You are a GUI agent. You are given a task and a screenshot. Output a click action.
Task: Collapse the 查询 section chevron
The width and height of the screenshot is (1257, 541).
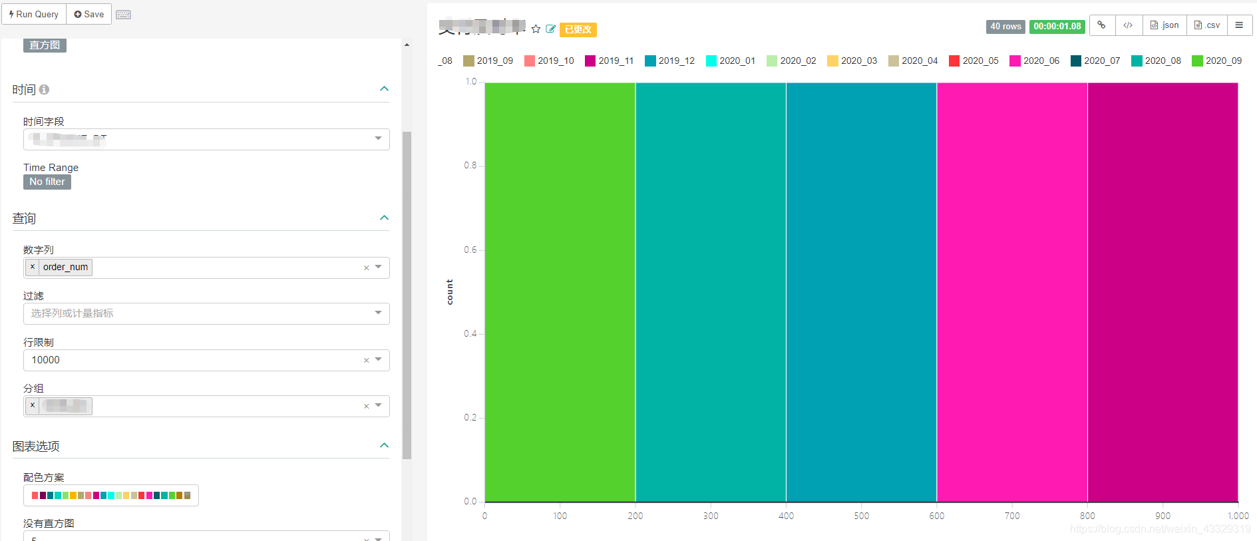(384, 218)
